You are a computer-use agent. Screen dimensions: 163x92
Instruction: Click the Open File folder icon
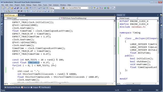(12, 8)
